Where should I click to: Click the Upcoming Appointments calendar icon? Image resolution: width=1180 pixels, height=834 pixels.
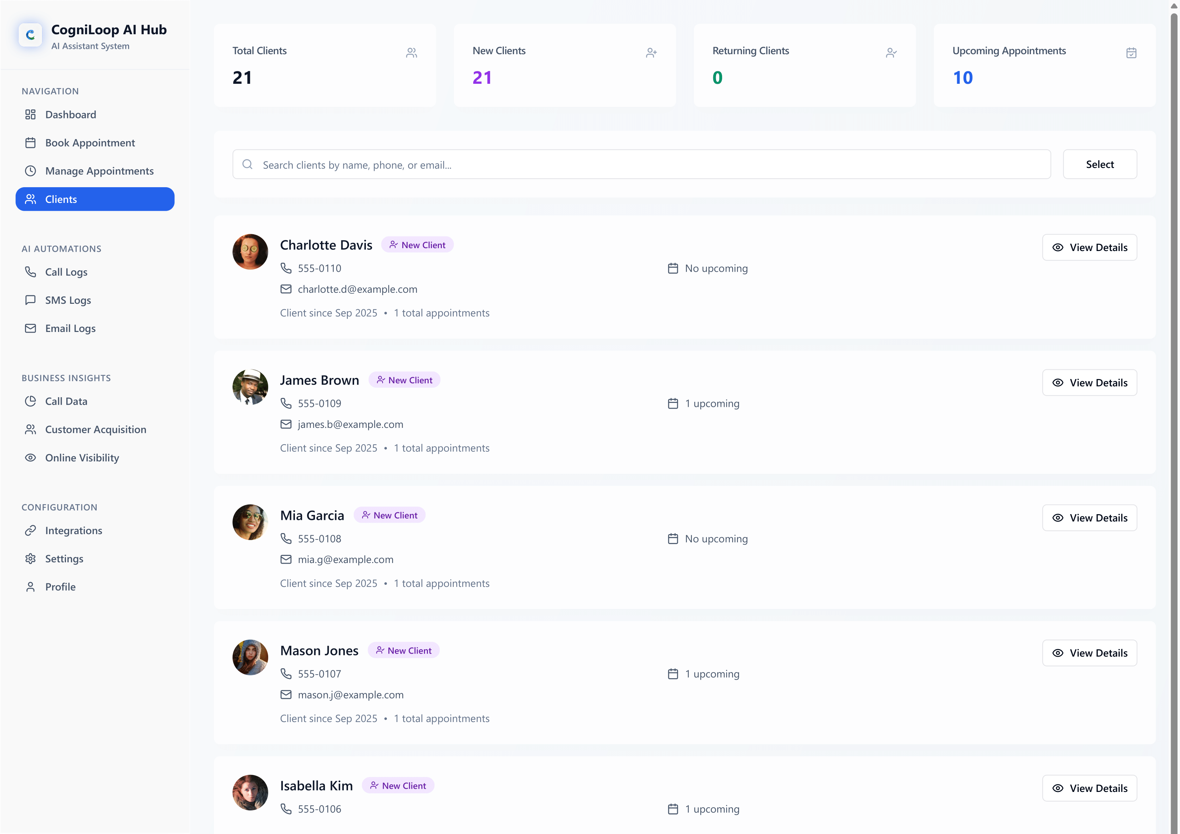1131,53
